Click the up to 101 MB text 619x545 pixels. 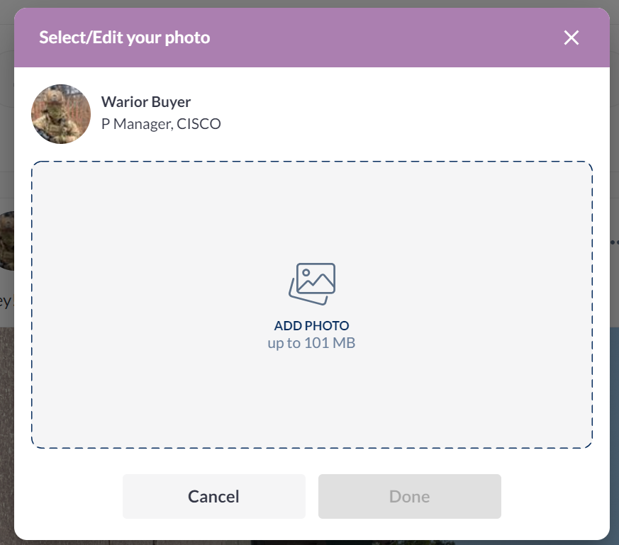(x=312, y=344)
